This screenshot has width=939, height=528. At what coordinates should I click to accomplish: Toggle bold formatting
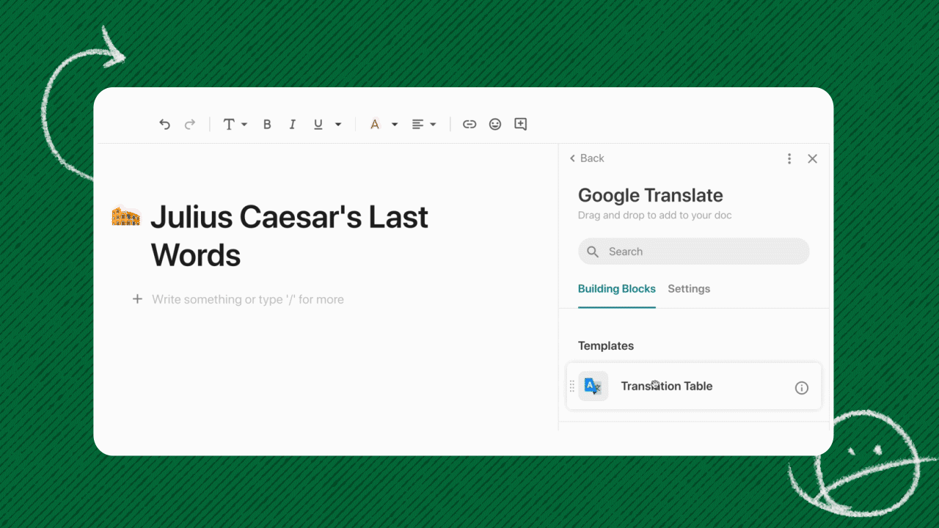267,125
